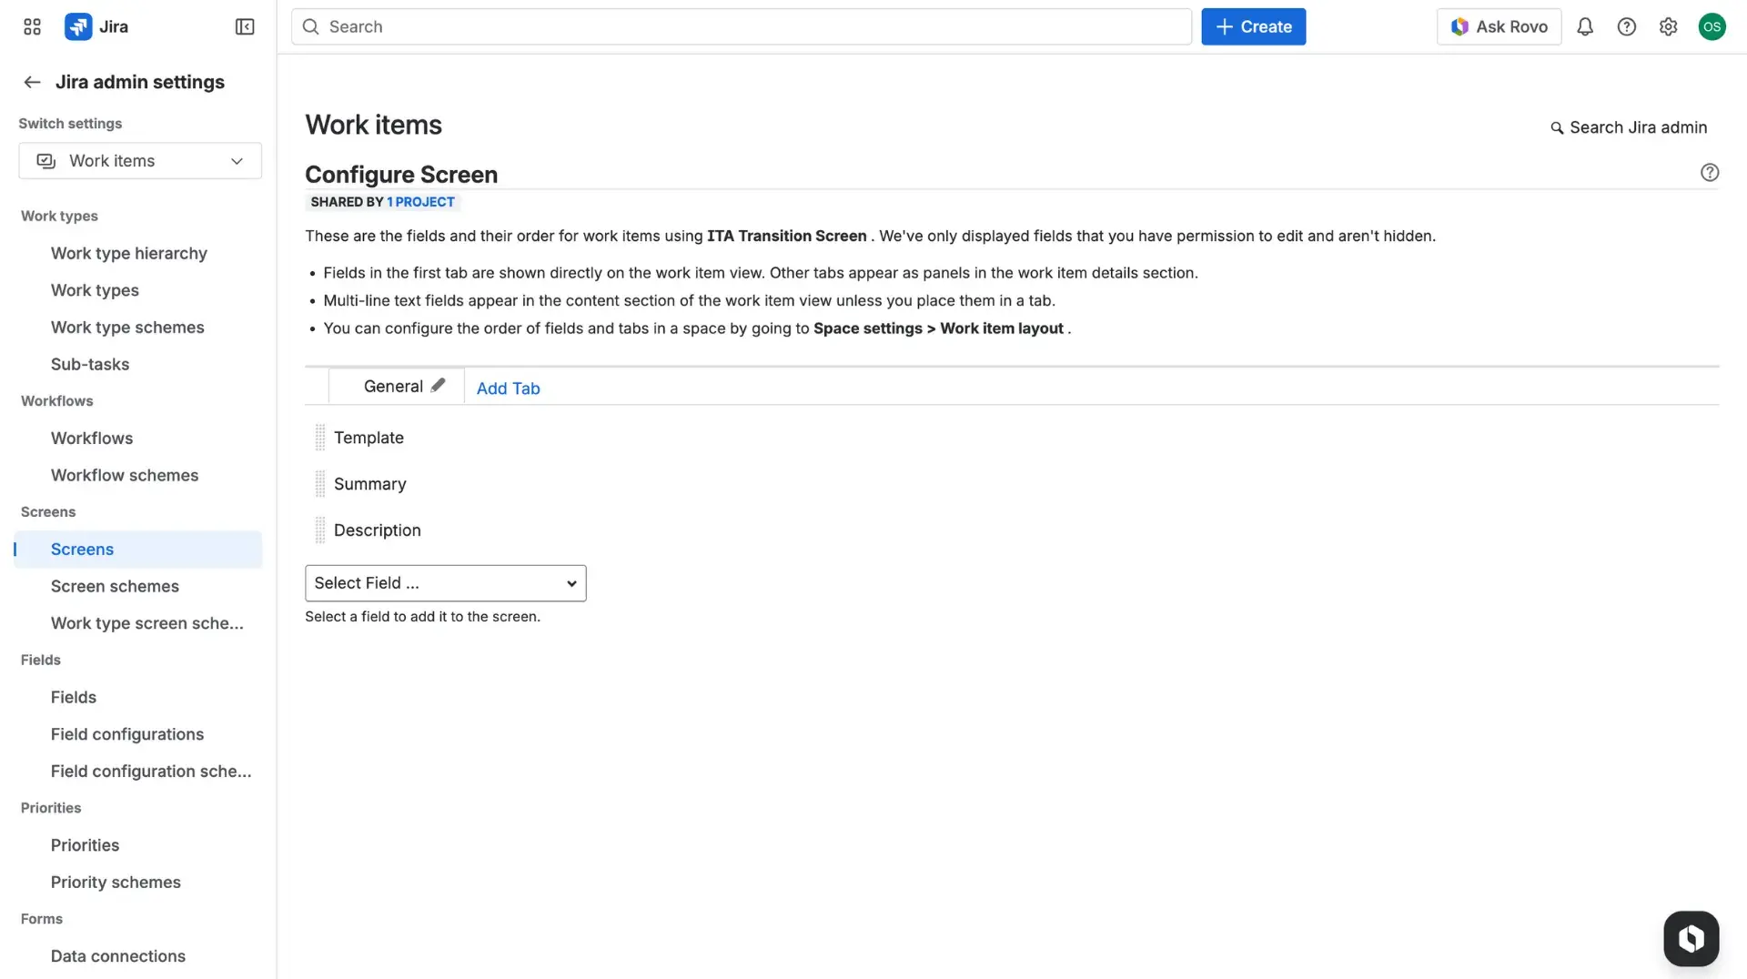Open notifications bell
The image size is (1747, 979).
coord(1585,26)
